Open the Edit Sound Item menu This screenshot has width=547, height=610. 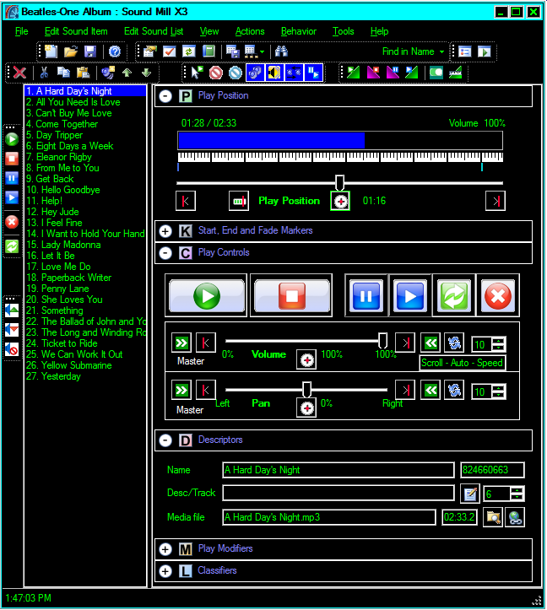[76, 31]
